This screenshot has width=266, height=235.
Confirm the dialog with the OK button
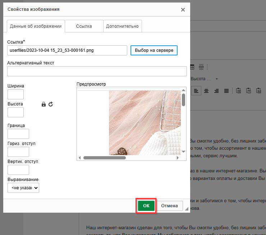tap(146, 206)
